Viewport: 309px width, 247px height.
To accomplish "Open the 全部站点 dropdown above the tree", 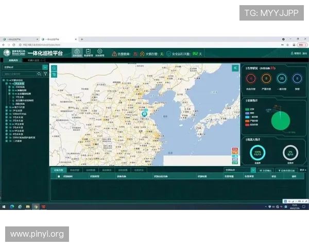I will 25,67.
